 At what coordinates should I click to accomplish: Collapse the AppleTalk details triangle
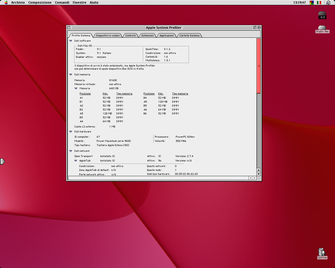pos(76,161)
